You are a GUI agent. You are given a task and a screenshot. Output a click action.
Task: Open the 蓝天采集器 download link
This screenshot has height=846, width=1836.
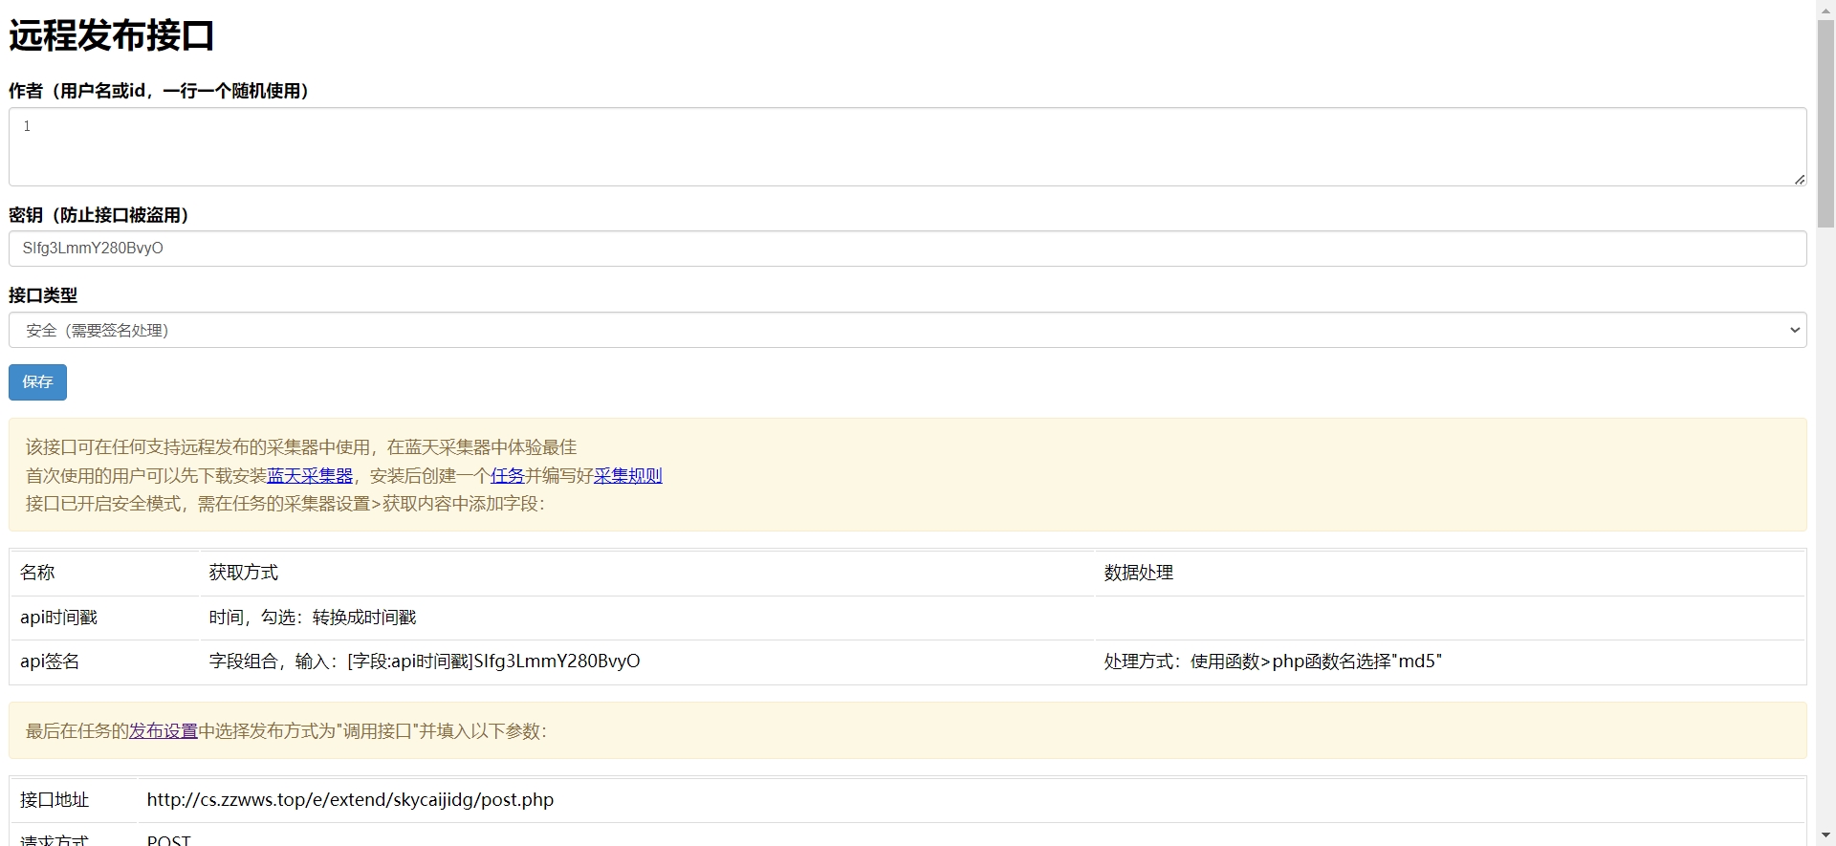310,475
